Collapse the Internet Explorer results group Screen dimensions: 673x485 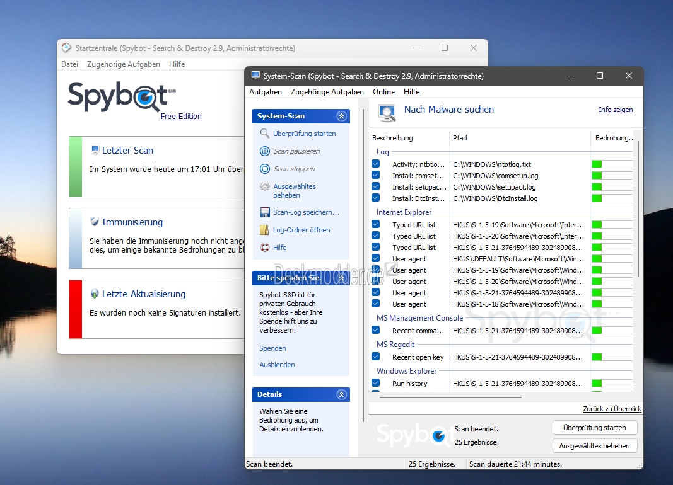(404, 212)
